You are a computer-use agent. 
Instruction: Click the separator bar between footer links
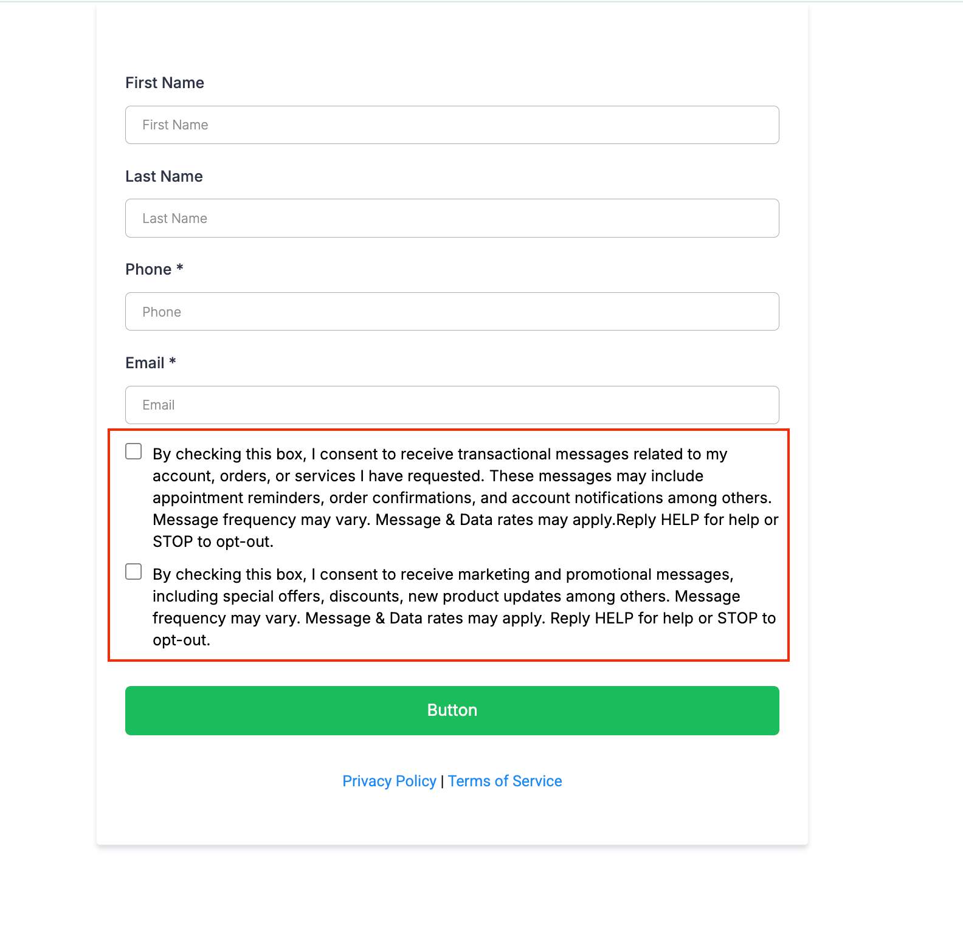pos(442,781)
